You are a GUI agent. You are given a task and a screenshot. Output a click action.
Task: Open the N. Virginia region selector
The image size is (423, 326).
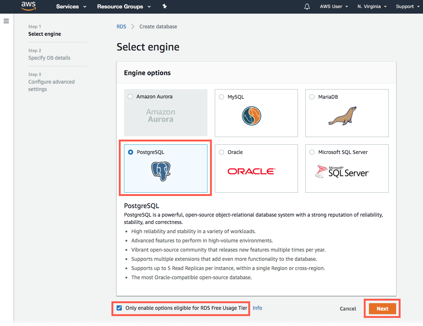tap(372, 7)
